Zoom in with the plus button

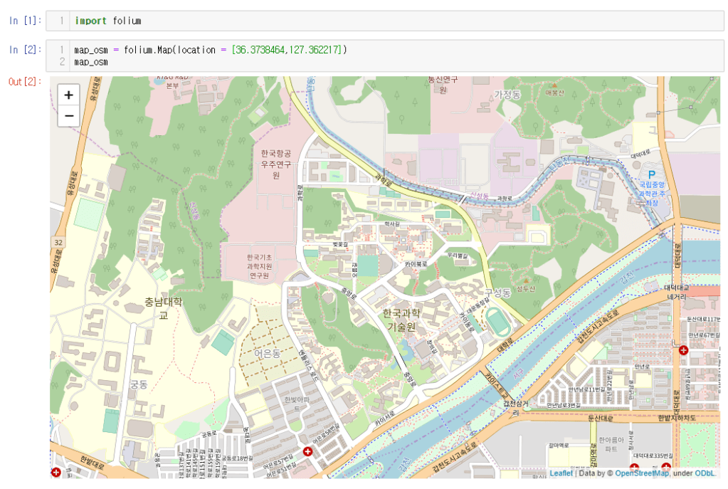(68, 95)
